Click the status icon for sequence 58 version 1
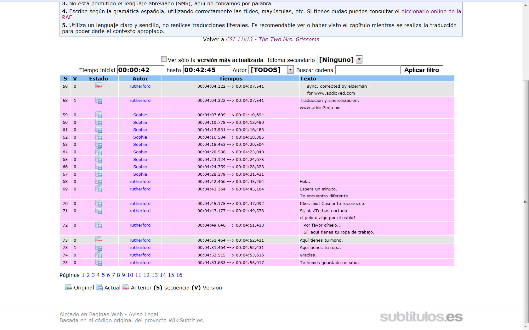The width and height of the screenshot is (529, 330). (99, 101)
